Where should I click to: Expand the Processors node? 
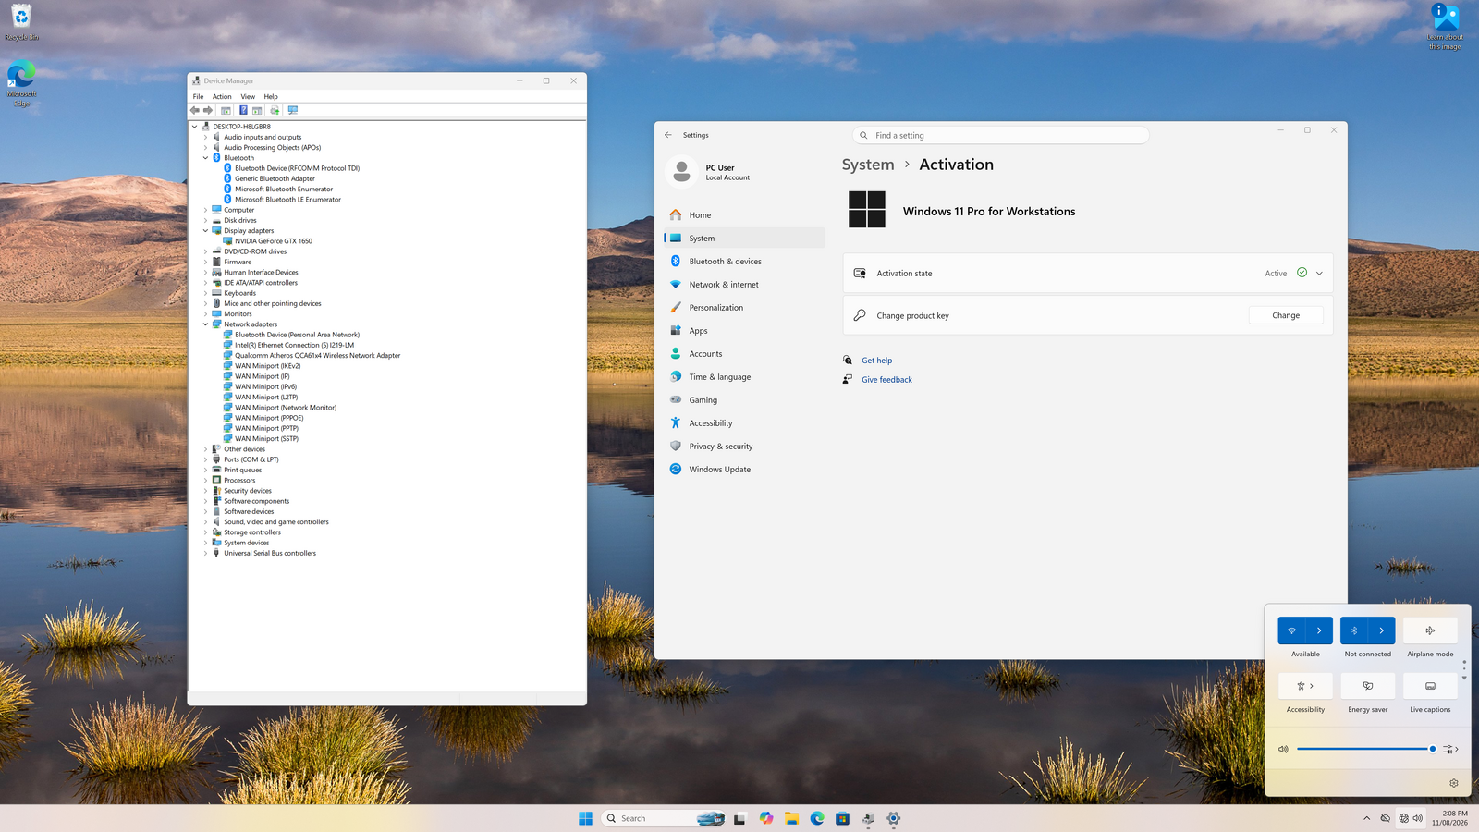pos(206,481)
